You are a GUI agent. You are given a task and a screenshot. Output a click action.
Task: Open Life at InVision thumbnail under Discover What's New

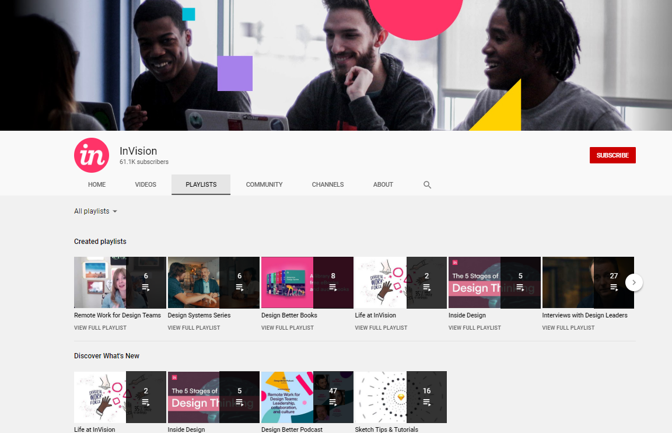click(120, 397)
